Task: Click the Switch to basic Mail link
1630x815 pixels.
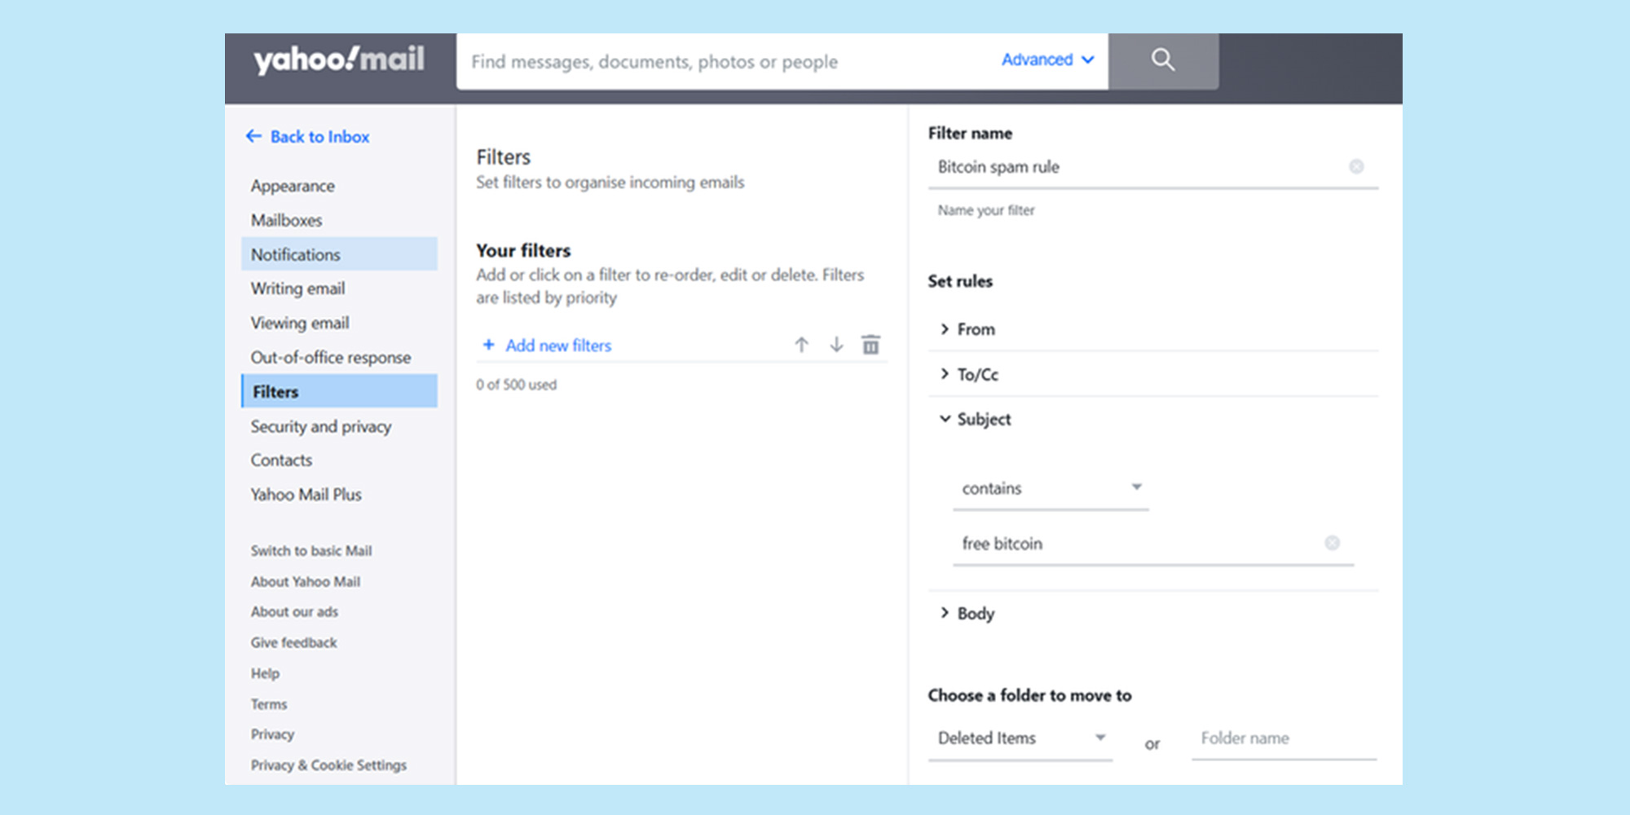Action: coord(311,550)
